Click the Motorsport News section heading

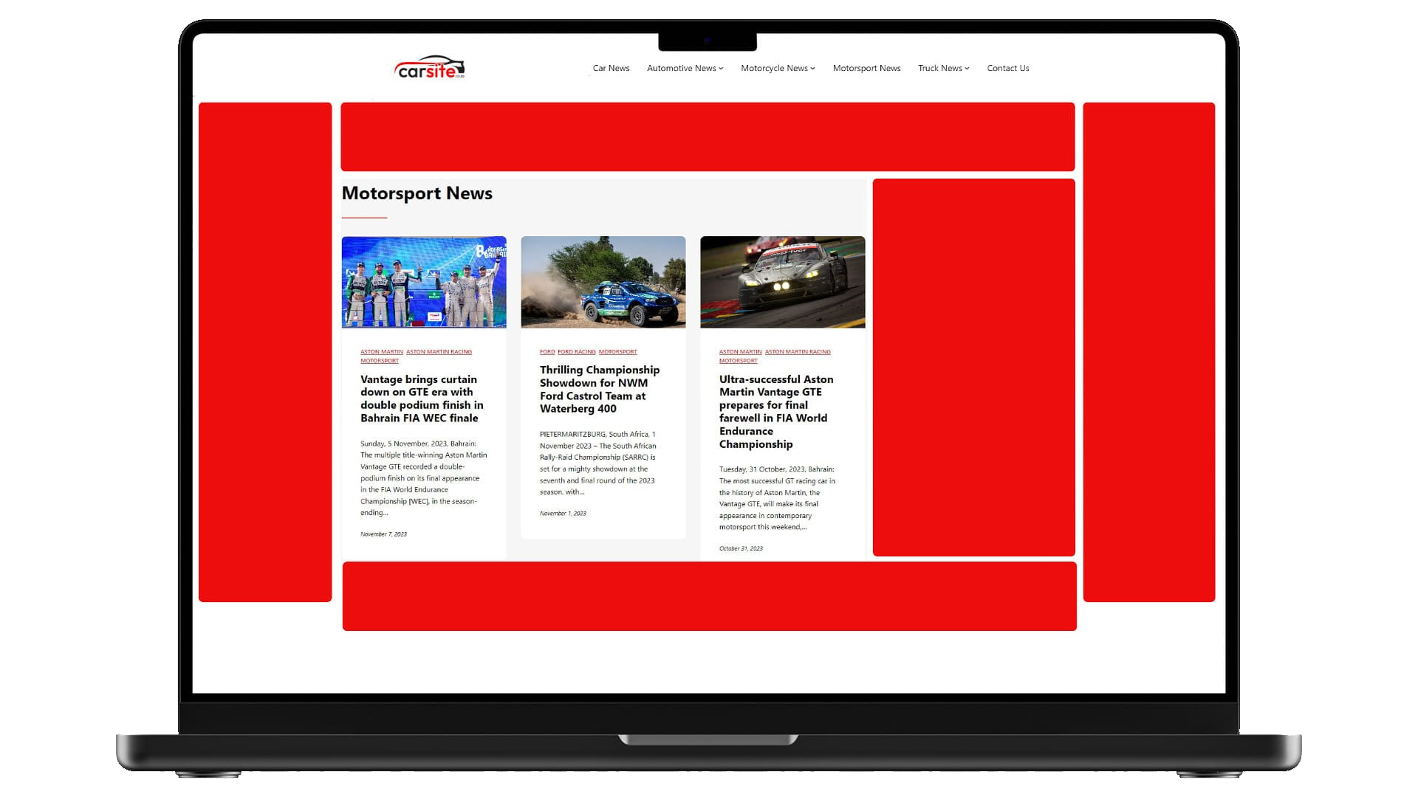[417, 193]
